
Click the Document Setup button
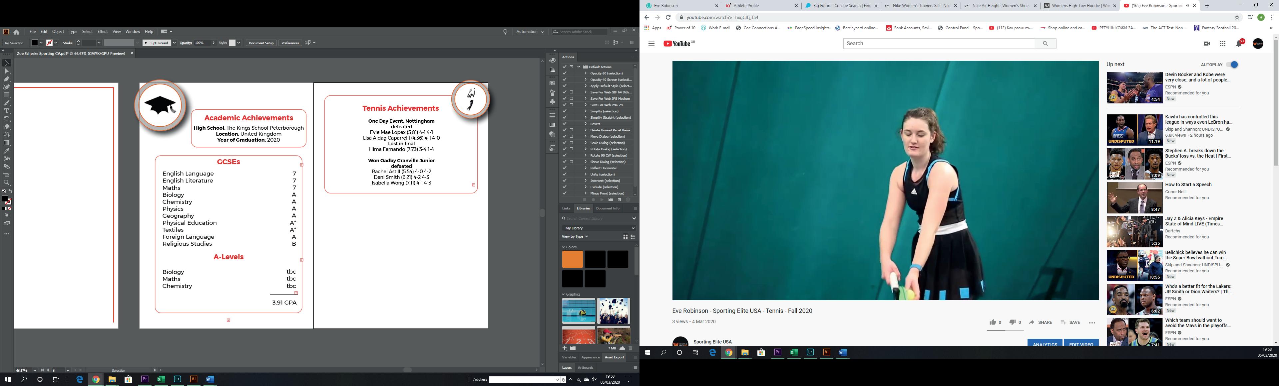coord(261,43)
